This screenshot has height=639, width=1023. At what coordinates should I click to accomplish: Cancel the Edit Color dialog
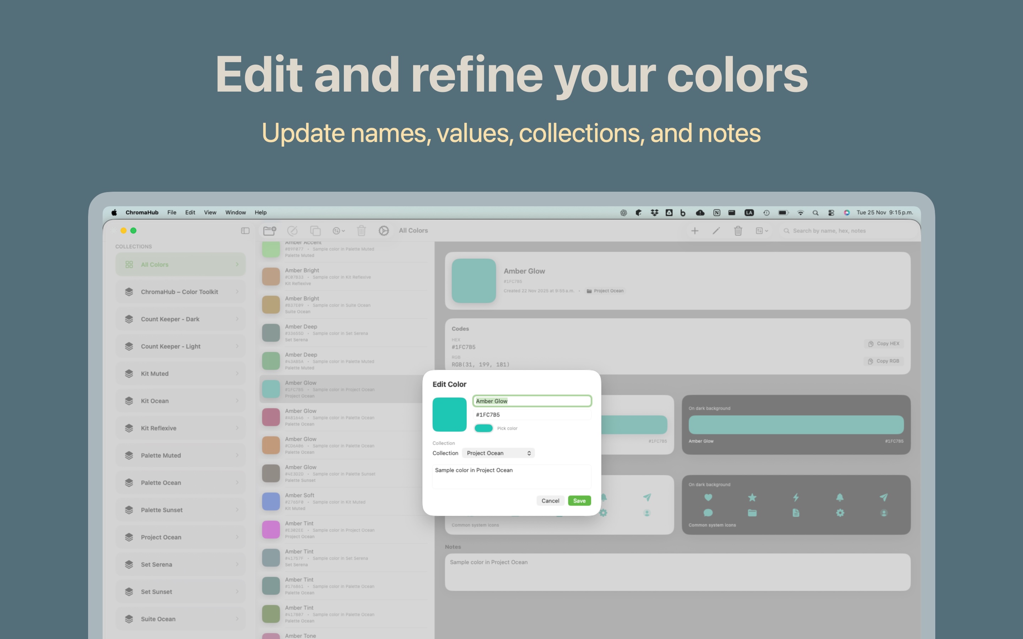(550, 501)
